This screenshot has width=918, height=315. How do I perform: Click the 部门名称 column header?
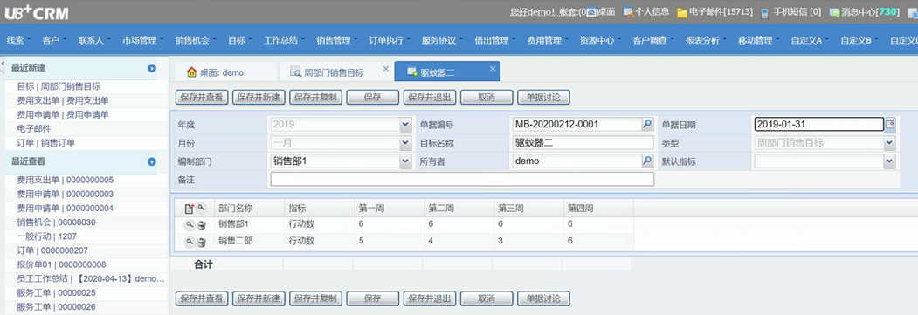point(249,208)
